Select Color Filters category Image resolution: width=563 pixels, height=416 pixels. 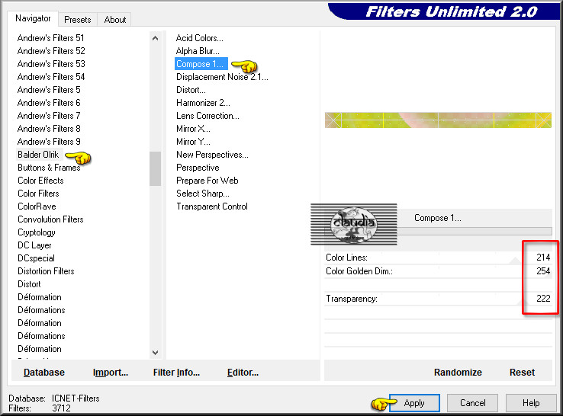(x=38, y=194)
